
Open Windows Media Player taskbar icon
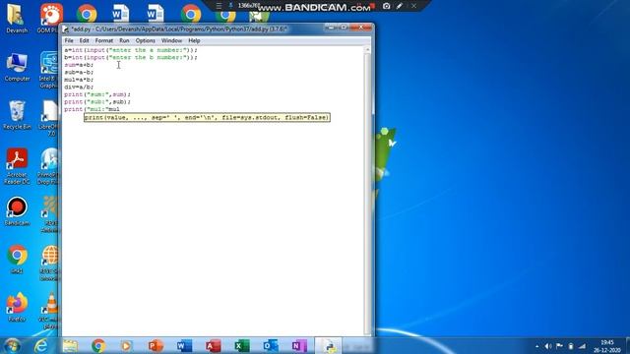pyautogui.click(x=126, y=345)
